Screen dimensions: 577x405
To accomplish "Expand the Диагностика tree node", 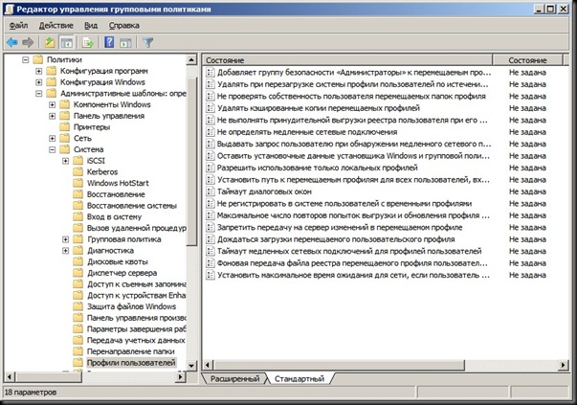I will coord(66,252).
